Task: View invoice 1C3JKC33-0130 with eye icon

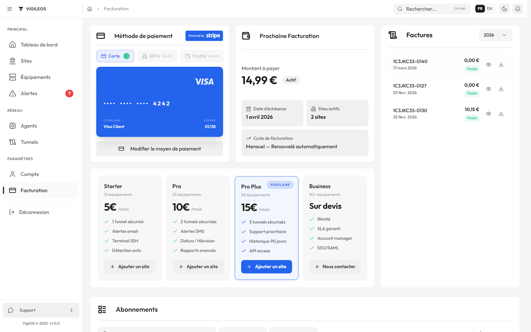Action: pyautogui.click(x=489, y=114)
